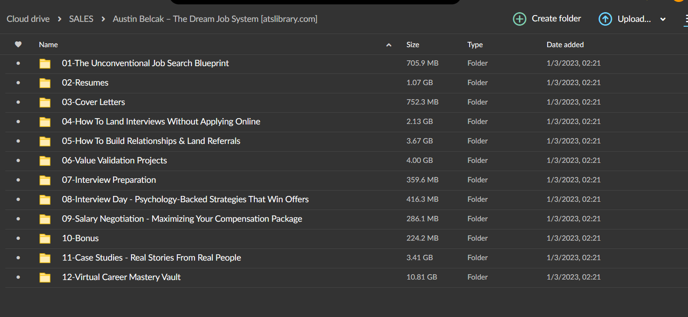Image resolution: width=688 pixels, height=317 pixels.
Task: Toggle favorite dot for 03-Cover Letters
Action: pos(19,102)
